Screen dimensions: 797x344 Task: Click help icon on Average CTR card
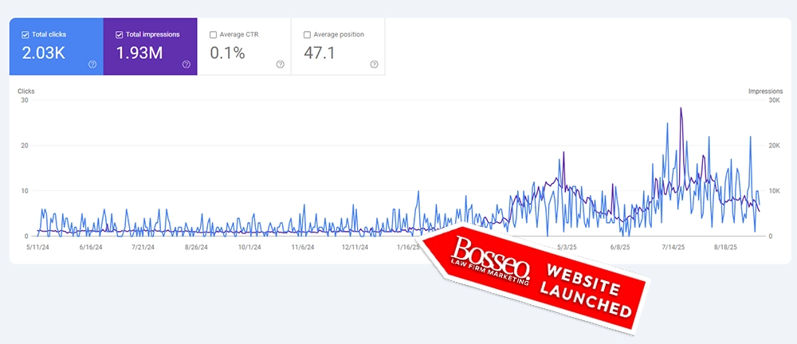click(280, 64)
